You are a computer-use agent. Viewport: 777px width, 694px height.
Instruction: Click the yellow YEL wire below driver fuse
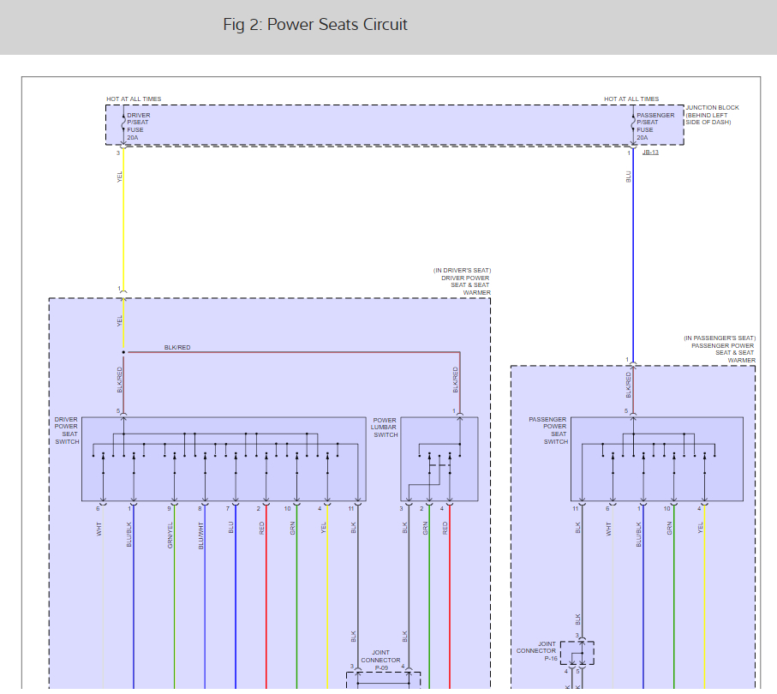(x=123, y=223)
